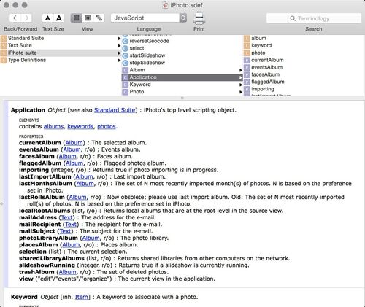The width and height of the screenshot is (365, 307).
Task: Decrease text size with small A
Action: pos(47,18)
